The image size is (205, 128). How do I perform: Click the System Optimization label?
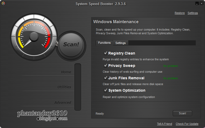(x=127, y=91)
